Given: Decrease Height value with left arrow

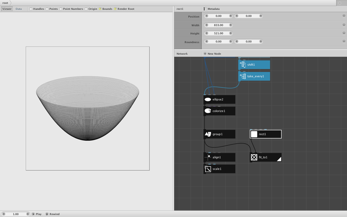Looking at the screenshot, I should 206,33.
